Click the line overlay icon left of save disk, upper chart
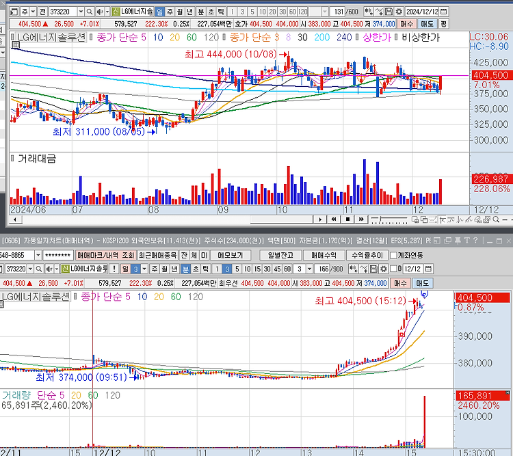Viewport: 513px width, 456px height. pos(379,12)
